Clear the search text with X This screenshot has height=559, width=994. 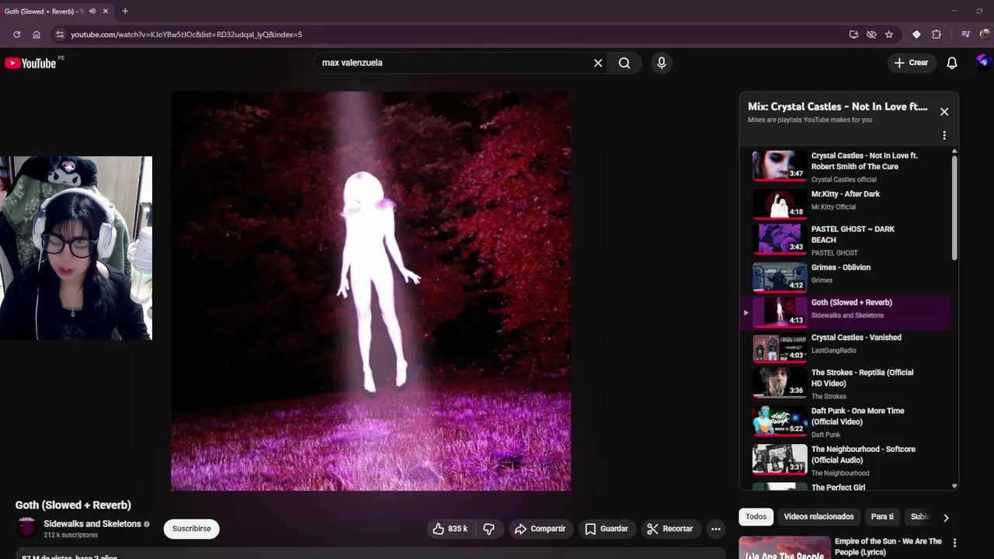coord(598,63)
